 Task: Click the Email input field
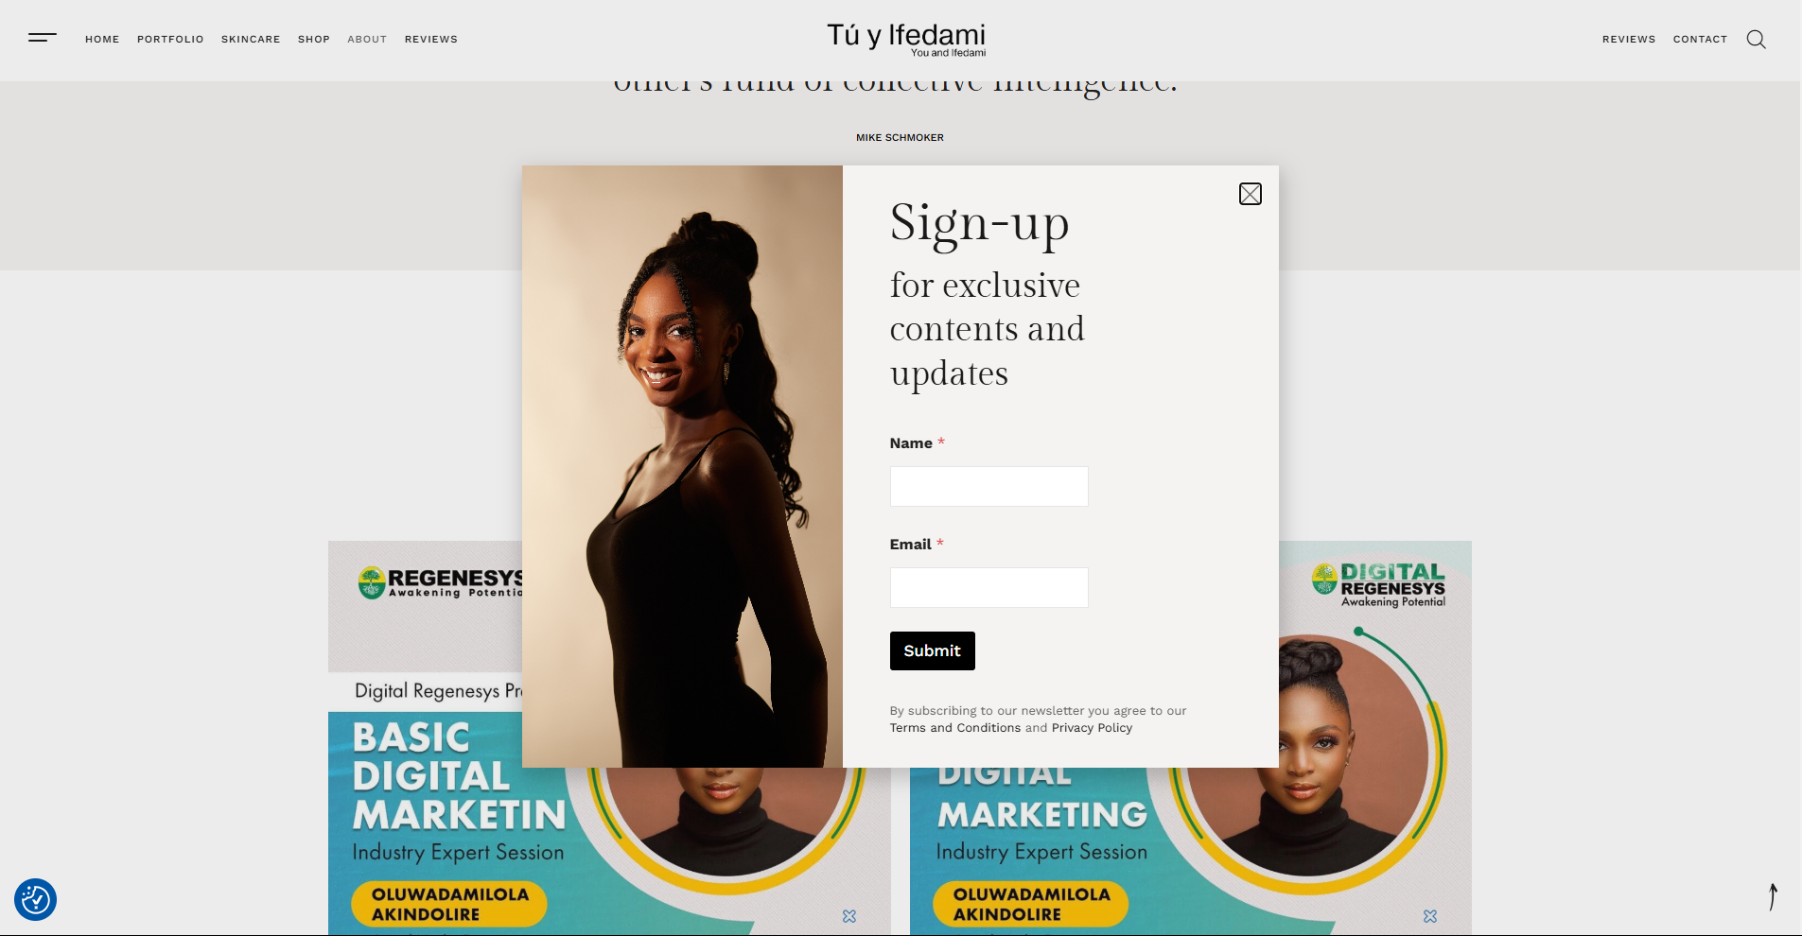(988, 587)
